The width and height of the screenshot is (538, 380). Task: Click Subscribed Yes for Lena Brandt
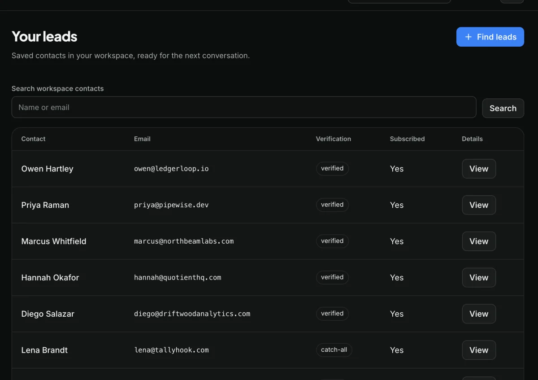[x=397, y=350]
